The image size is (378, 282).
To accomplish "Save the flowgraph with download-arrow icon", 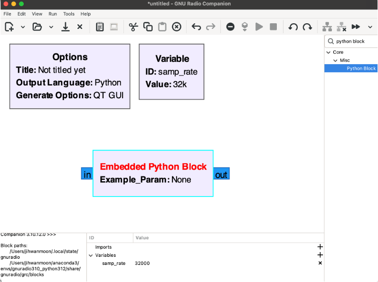I will (66, 27).
